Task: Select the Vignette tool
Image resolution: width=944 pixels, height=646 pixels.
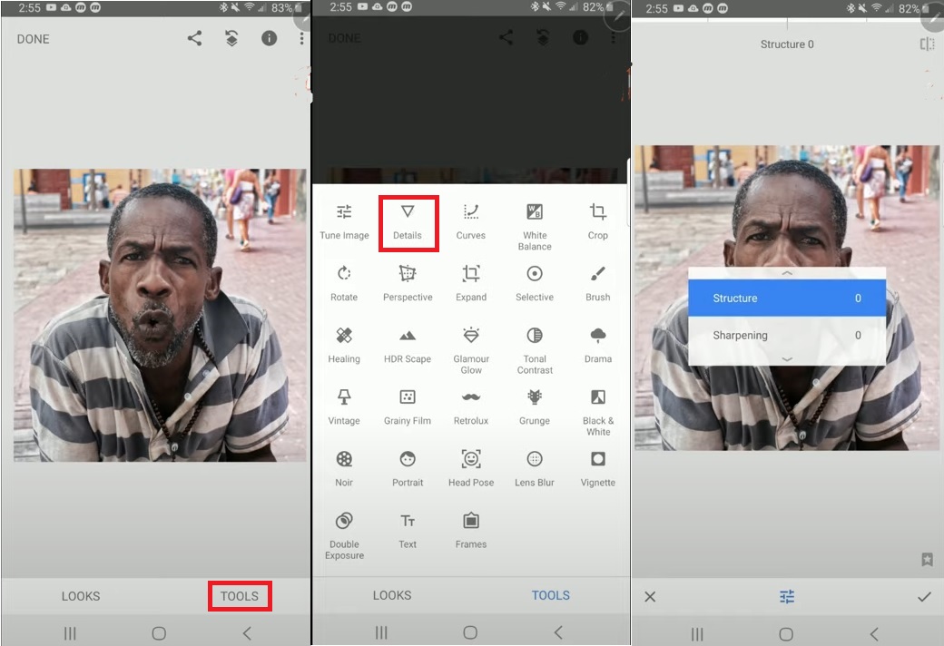Action: (598, 469)
